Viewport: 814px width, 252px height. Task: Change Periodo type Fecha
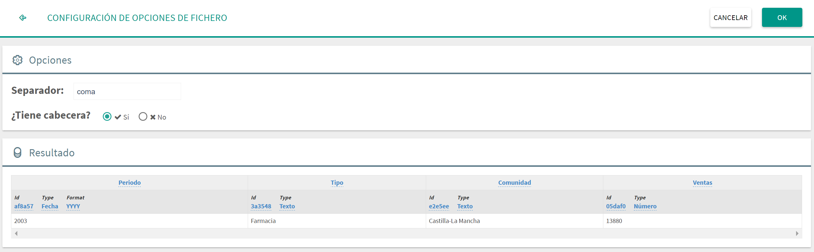50,206
